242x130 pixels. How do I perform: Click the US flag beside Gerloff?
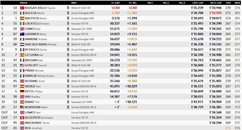[x=22, y=65]
